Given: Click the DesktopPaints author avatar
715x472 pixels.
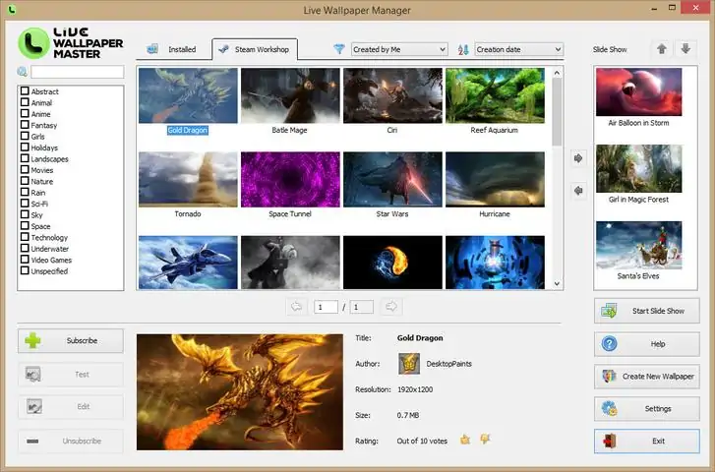Looking at the screenshot, I should coord(409,364).
